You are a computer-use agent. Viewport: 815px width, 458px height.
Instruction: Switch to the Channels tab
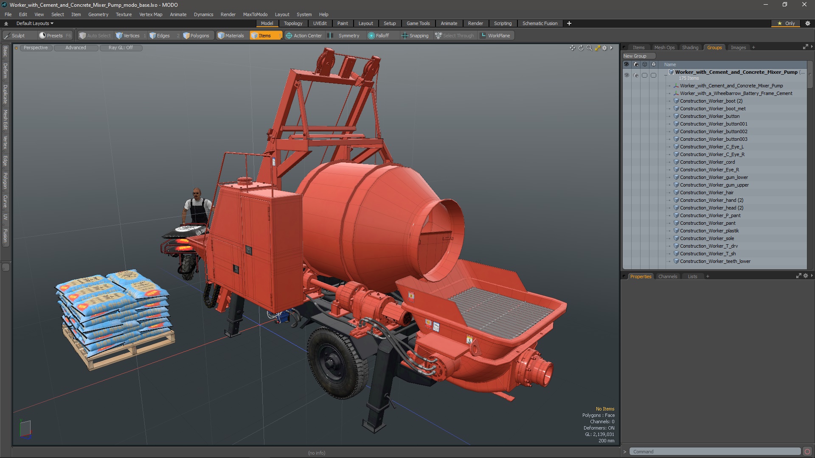tap(667, 276)
